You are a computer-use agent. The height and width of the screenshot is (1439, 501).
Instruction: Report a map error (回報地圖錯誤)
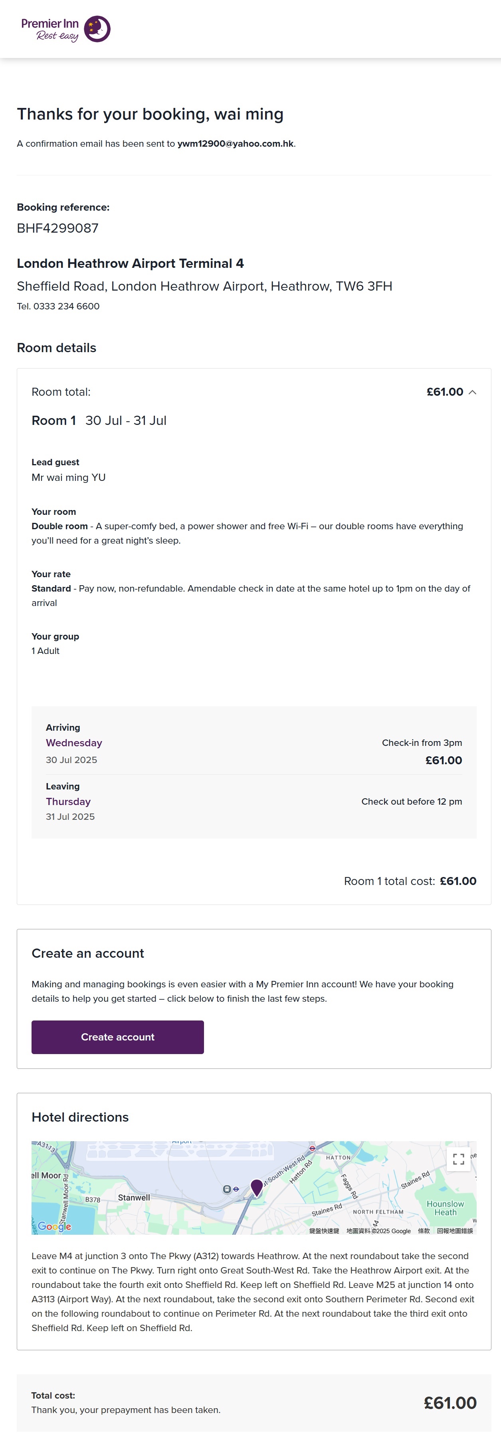coord(455,1231)
